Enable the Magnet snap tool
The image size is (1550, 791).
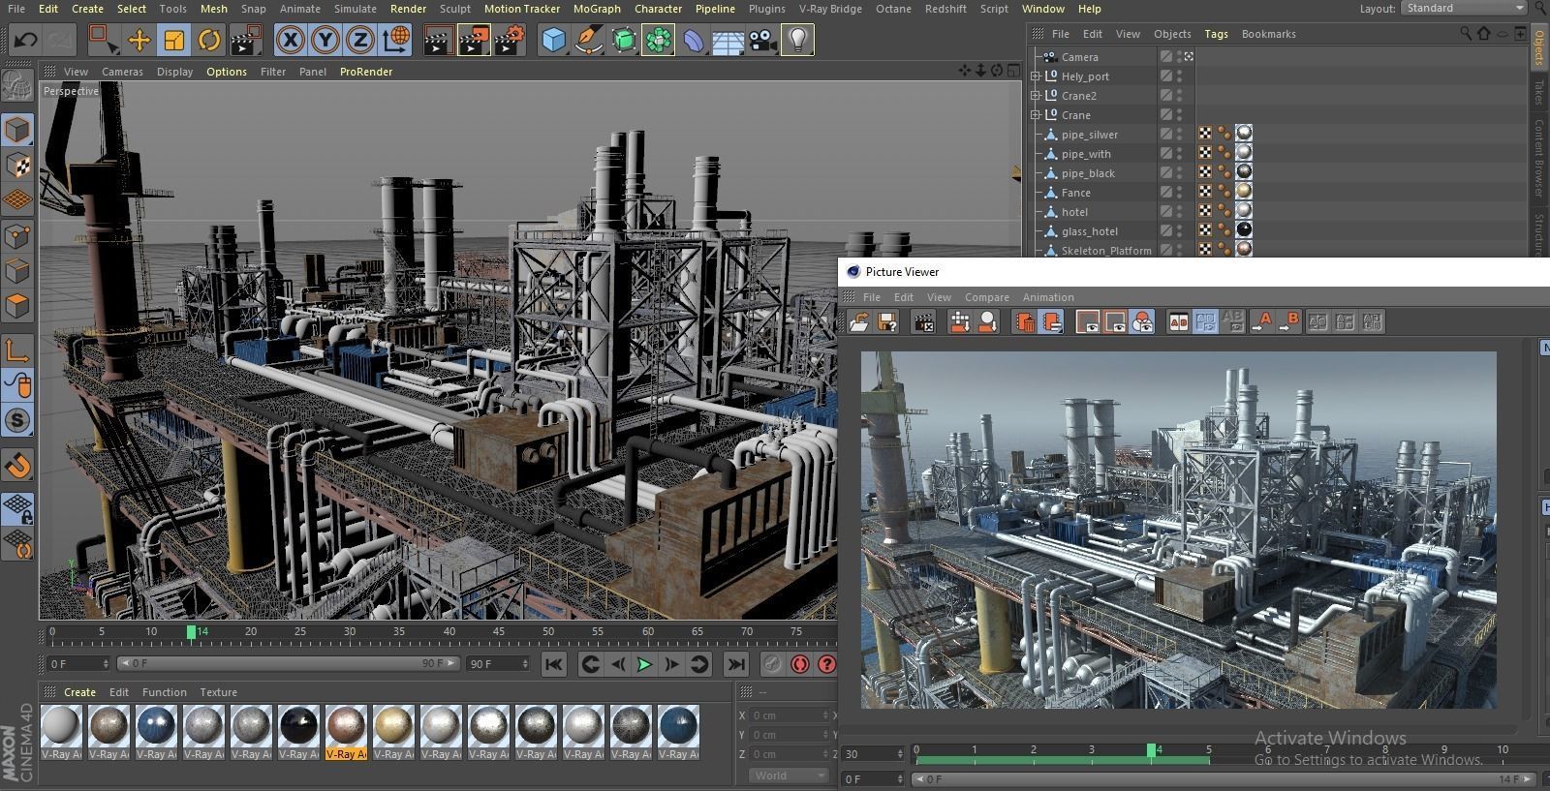pyautogui.click(x=18, y=467)
